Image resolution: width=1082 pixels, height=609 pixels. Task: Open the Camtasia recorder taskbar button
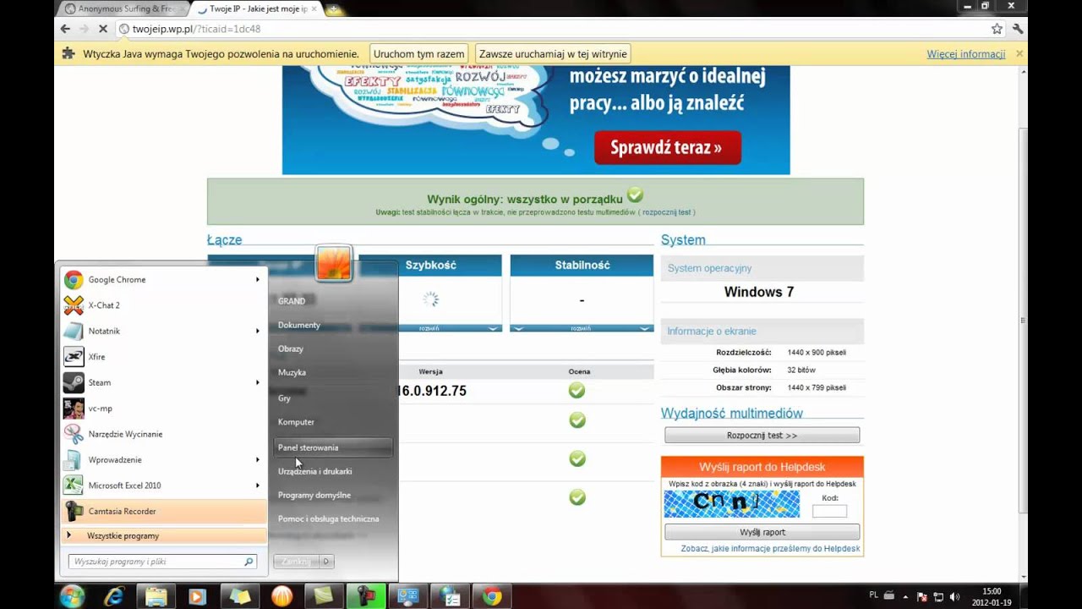(x=365, y=596)
